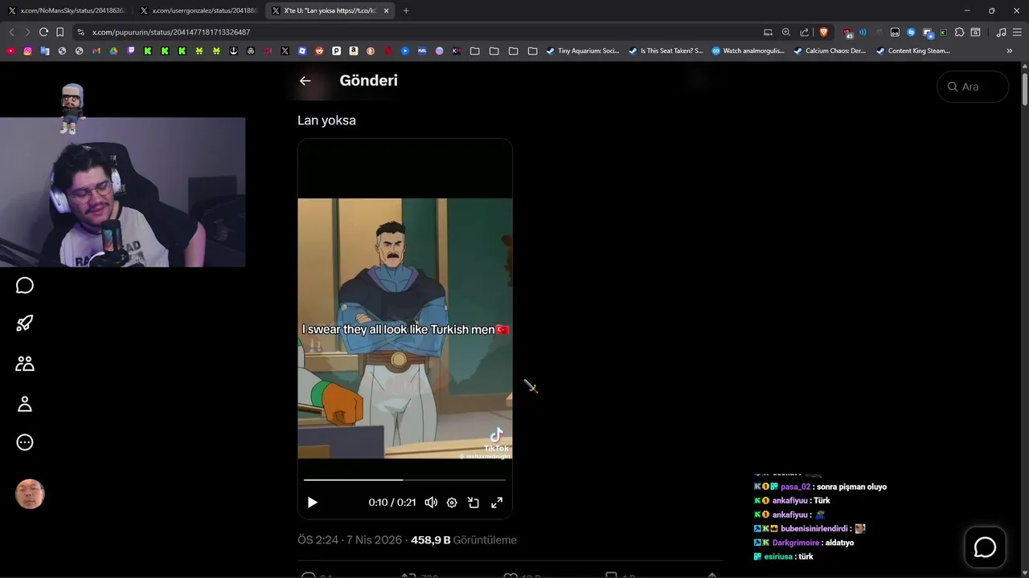The image size is (1029, 578).
Task: Click chat message from Darkgrimoire
Action: point(804,543)
